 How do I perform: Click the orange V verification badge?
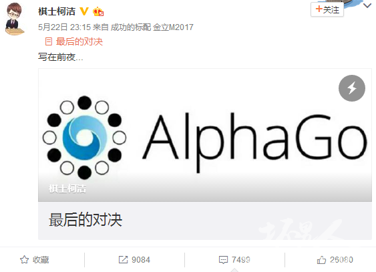pos(84,11)
